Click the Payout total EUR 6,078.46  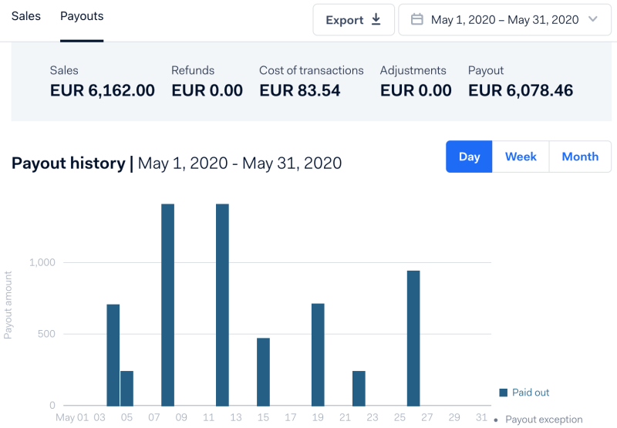pos(521,90)
